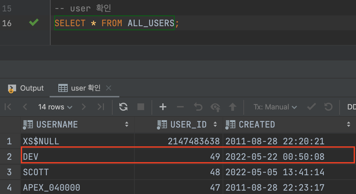Go to the first page of results

coord(8,107)
